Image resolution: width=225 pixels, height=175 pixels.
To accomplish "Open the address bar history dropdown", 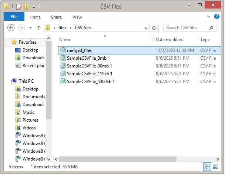I will pos(146,28).
